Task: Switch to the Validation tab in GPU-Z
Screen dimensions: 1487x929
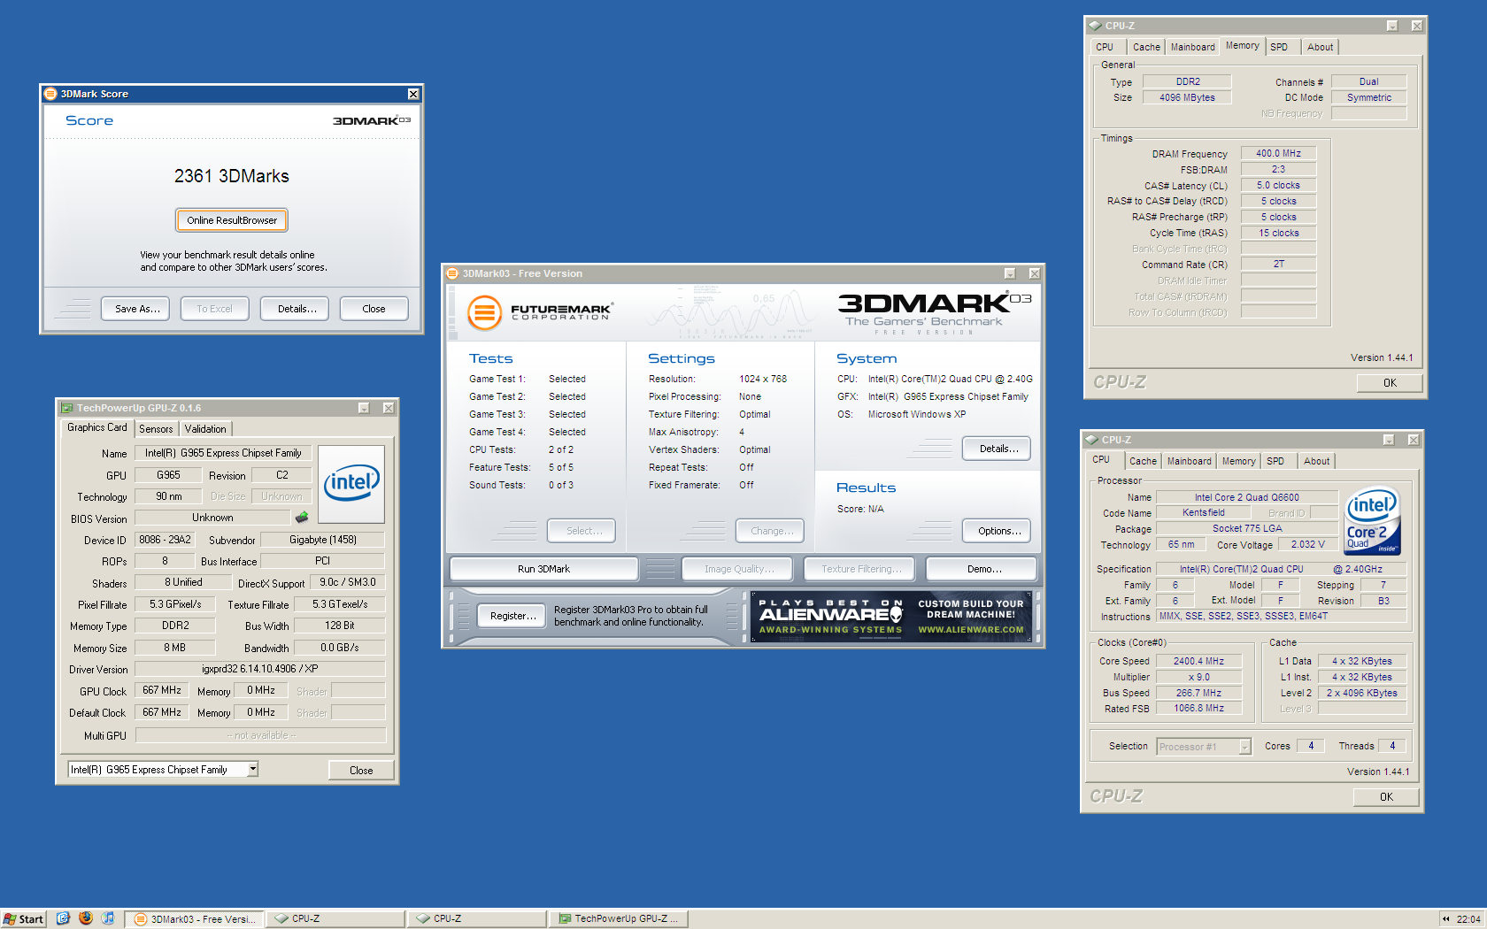Action: point(205,428)
